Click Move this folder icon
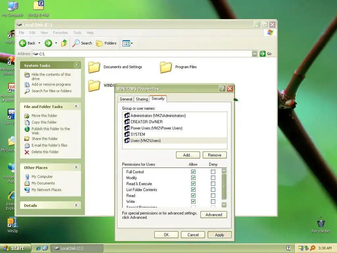This screenshot has width=337, height=253. 27,116
